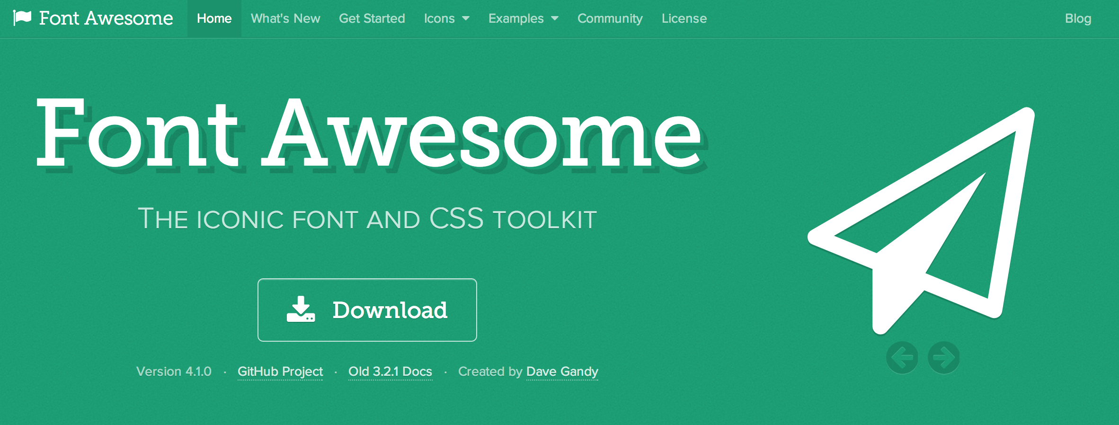Open the GitHub Project link

(280, 372)
